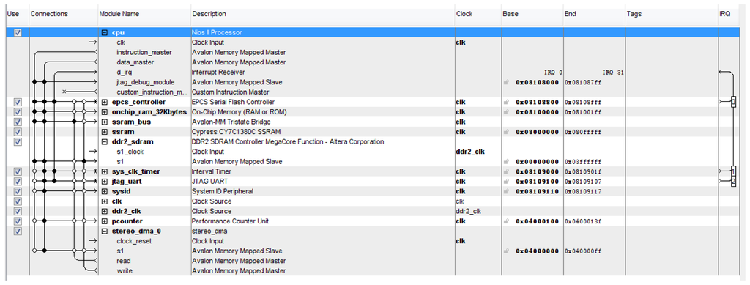Lock the ssram base address 0x08000000
This screenshot has width=750, height=285.
click(507, 132)
